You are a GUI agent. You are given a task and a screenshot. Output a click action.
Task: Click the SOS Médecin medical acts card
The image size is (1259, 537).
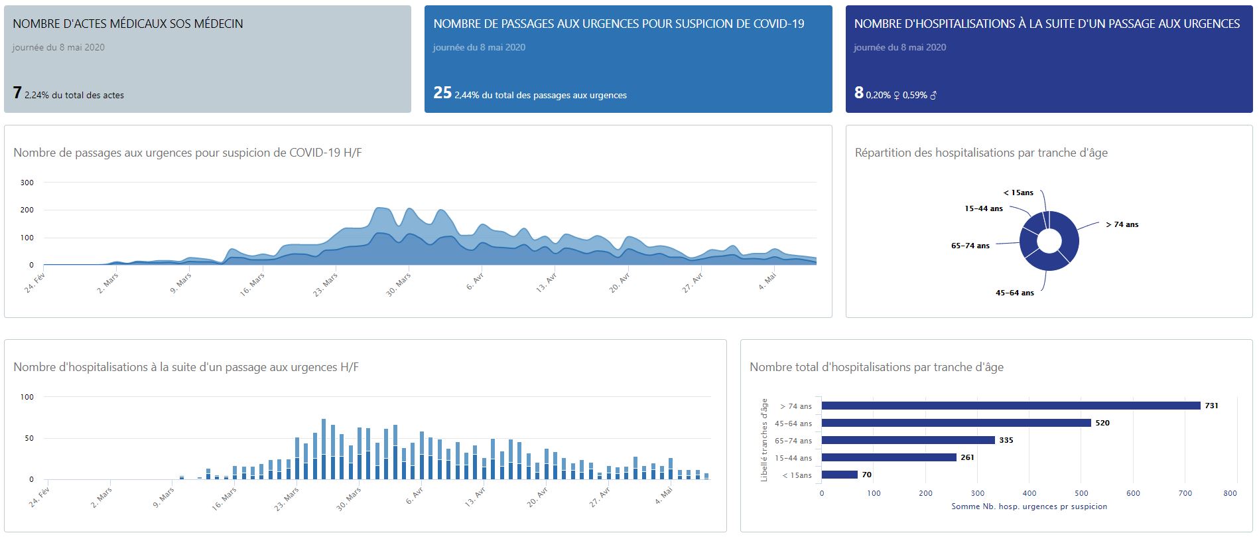point(208,59)
